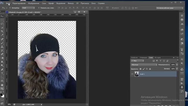Open the Редактирование menu
The width and height of the screenshot is (188, 106).
(19, 3)
